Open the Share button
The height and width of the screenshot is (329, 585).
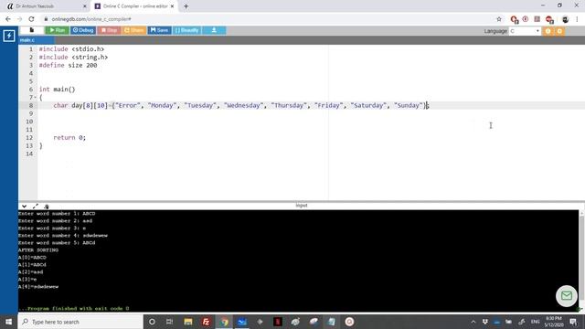tap(133, 30)
